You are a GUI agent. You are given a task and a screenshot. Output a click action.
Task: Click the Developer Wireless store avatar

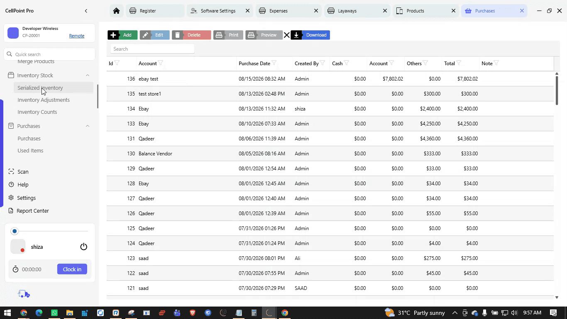coord(13,33)
